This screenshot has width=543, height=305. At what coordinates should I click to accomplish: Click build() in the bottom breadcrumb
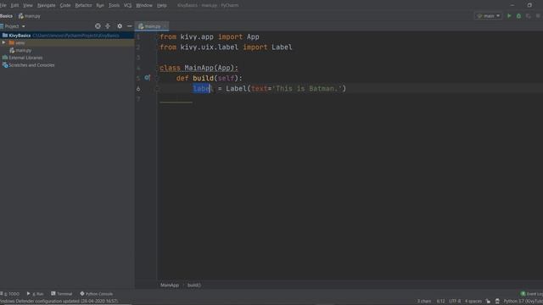(x=194, y=286)
